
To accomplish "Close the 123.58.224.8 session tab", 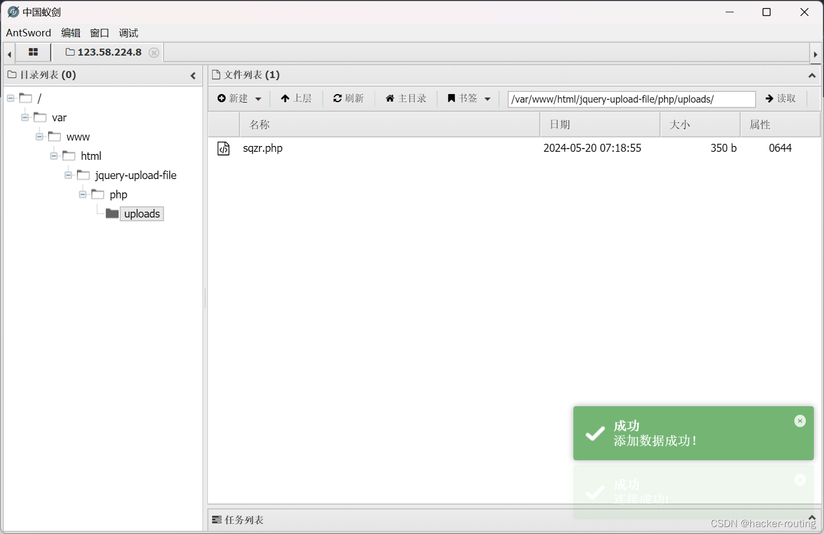I will tap(154, 52).
